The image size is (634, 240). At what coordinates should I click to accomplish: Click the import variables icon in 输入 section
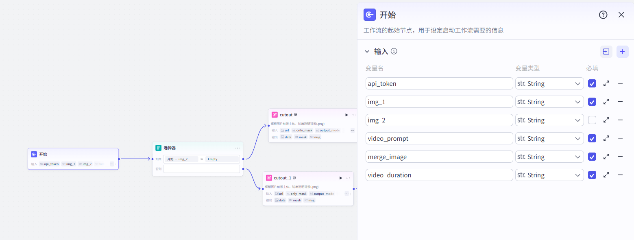coord(606,52)
